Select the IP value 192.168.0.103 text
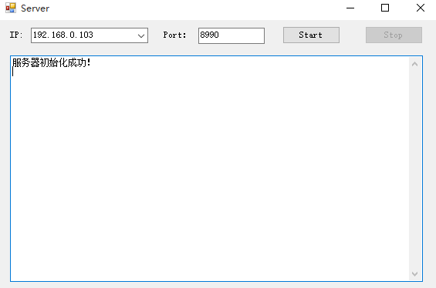 tap(63, 35)
